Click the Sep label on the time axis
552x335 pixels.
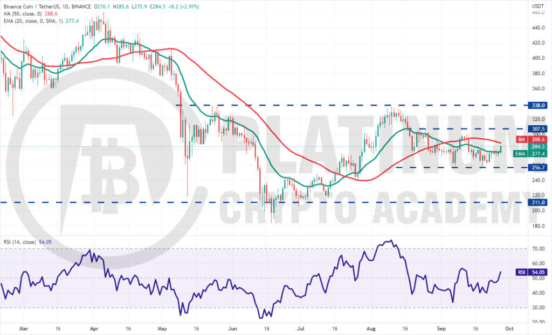(x=441, y=329)
